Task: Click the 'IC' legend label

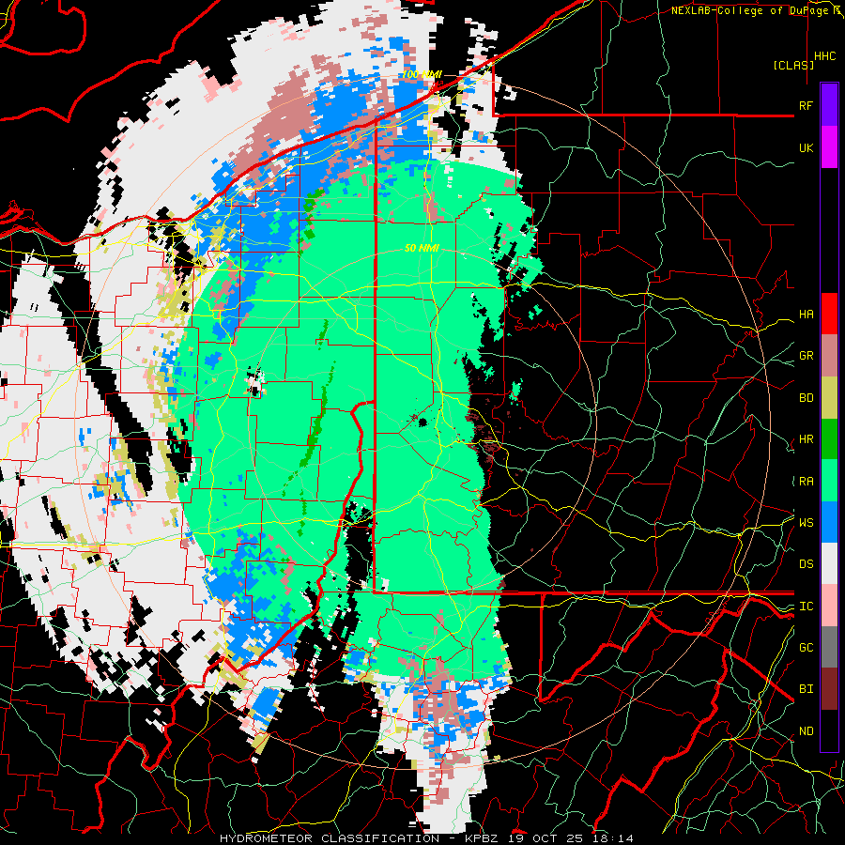Action: (806, 607)
